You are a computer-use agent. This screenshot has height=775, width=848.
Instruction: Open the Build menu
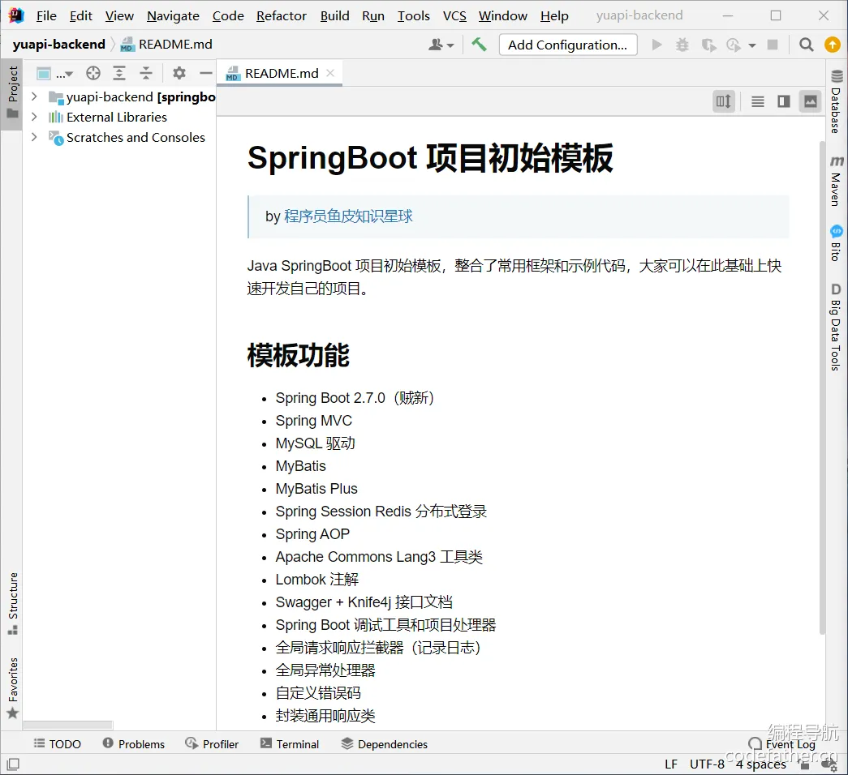pyautogui.click(x=335, y=15)
